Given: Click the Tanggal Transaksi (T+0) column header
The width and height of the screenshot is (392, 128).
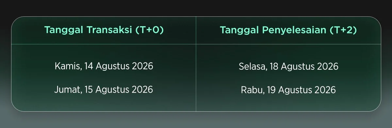Looking at the screenshot, I should [x=104, y=30].
